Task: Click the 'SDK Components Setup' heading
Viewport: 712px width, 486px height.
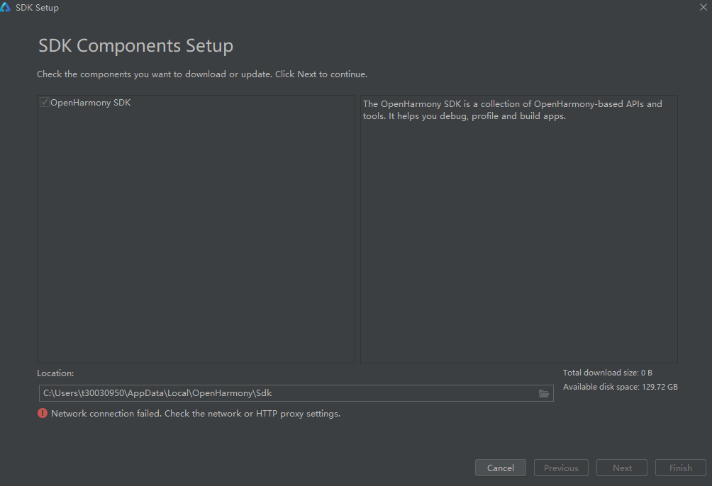Action: [x=135, y=46]
